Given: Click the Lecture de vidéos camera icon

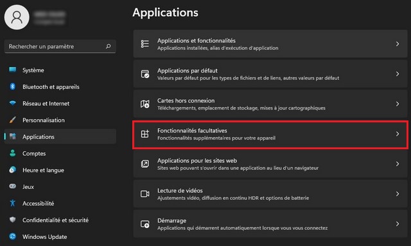Looking at the screenshot, I should (x=145, y=194).
